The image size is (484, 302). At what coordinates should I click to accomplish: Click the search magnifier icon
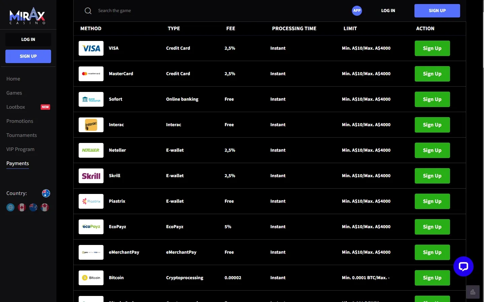coord(88,11)
